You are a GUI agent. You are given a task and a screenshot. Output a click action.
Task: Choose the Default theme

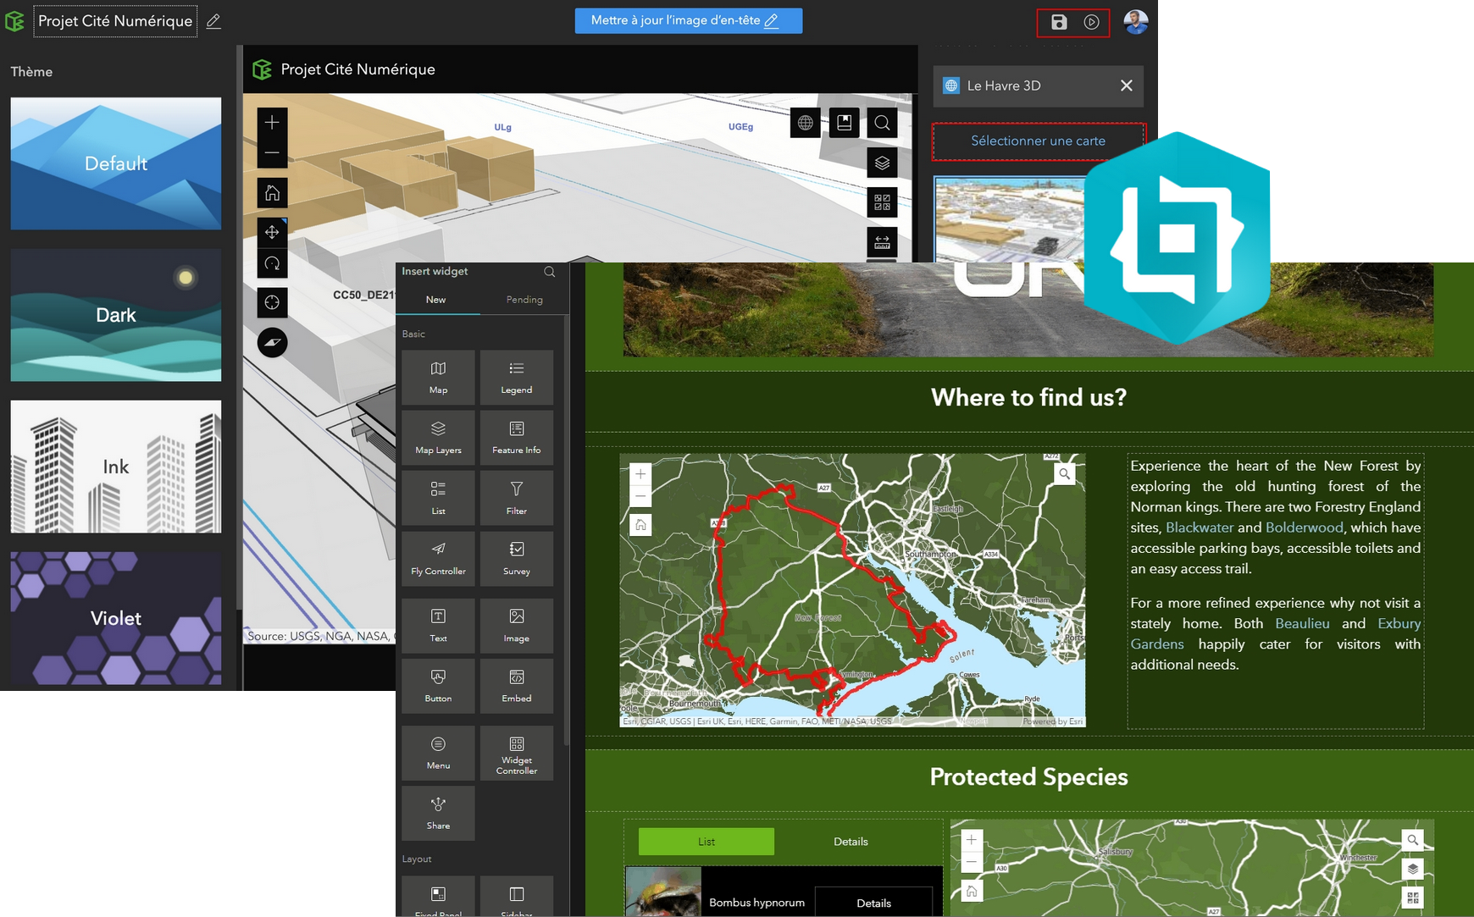[x=116, y=163]
